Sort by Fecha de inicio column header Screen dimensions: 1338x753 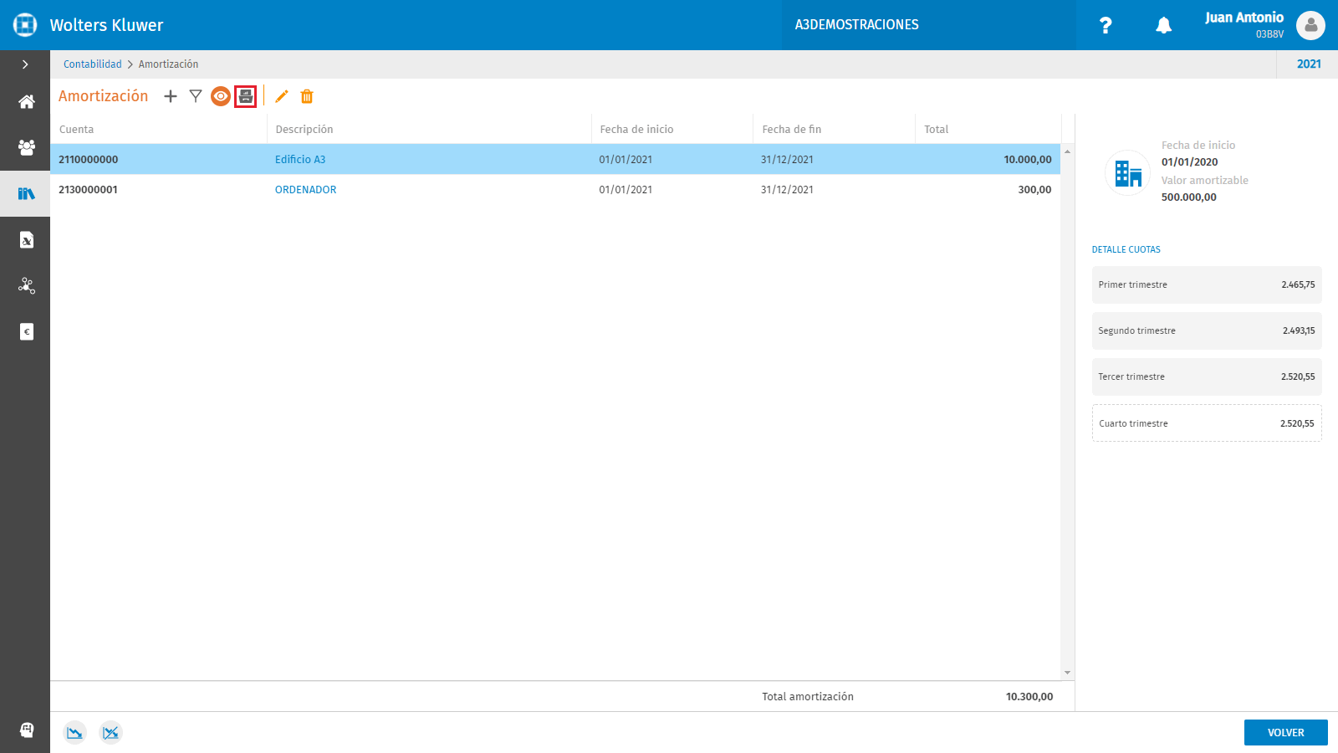tap(672, 130)
